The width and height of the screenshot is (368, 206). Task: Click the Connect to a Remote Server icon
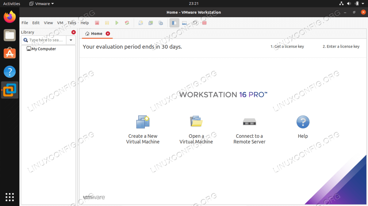pyautogui.click(x=249, y=122)
